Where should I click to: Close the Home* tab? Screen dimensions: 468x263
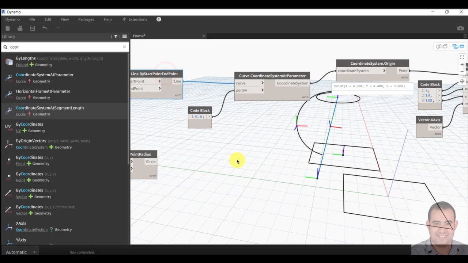[204, 36]
